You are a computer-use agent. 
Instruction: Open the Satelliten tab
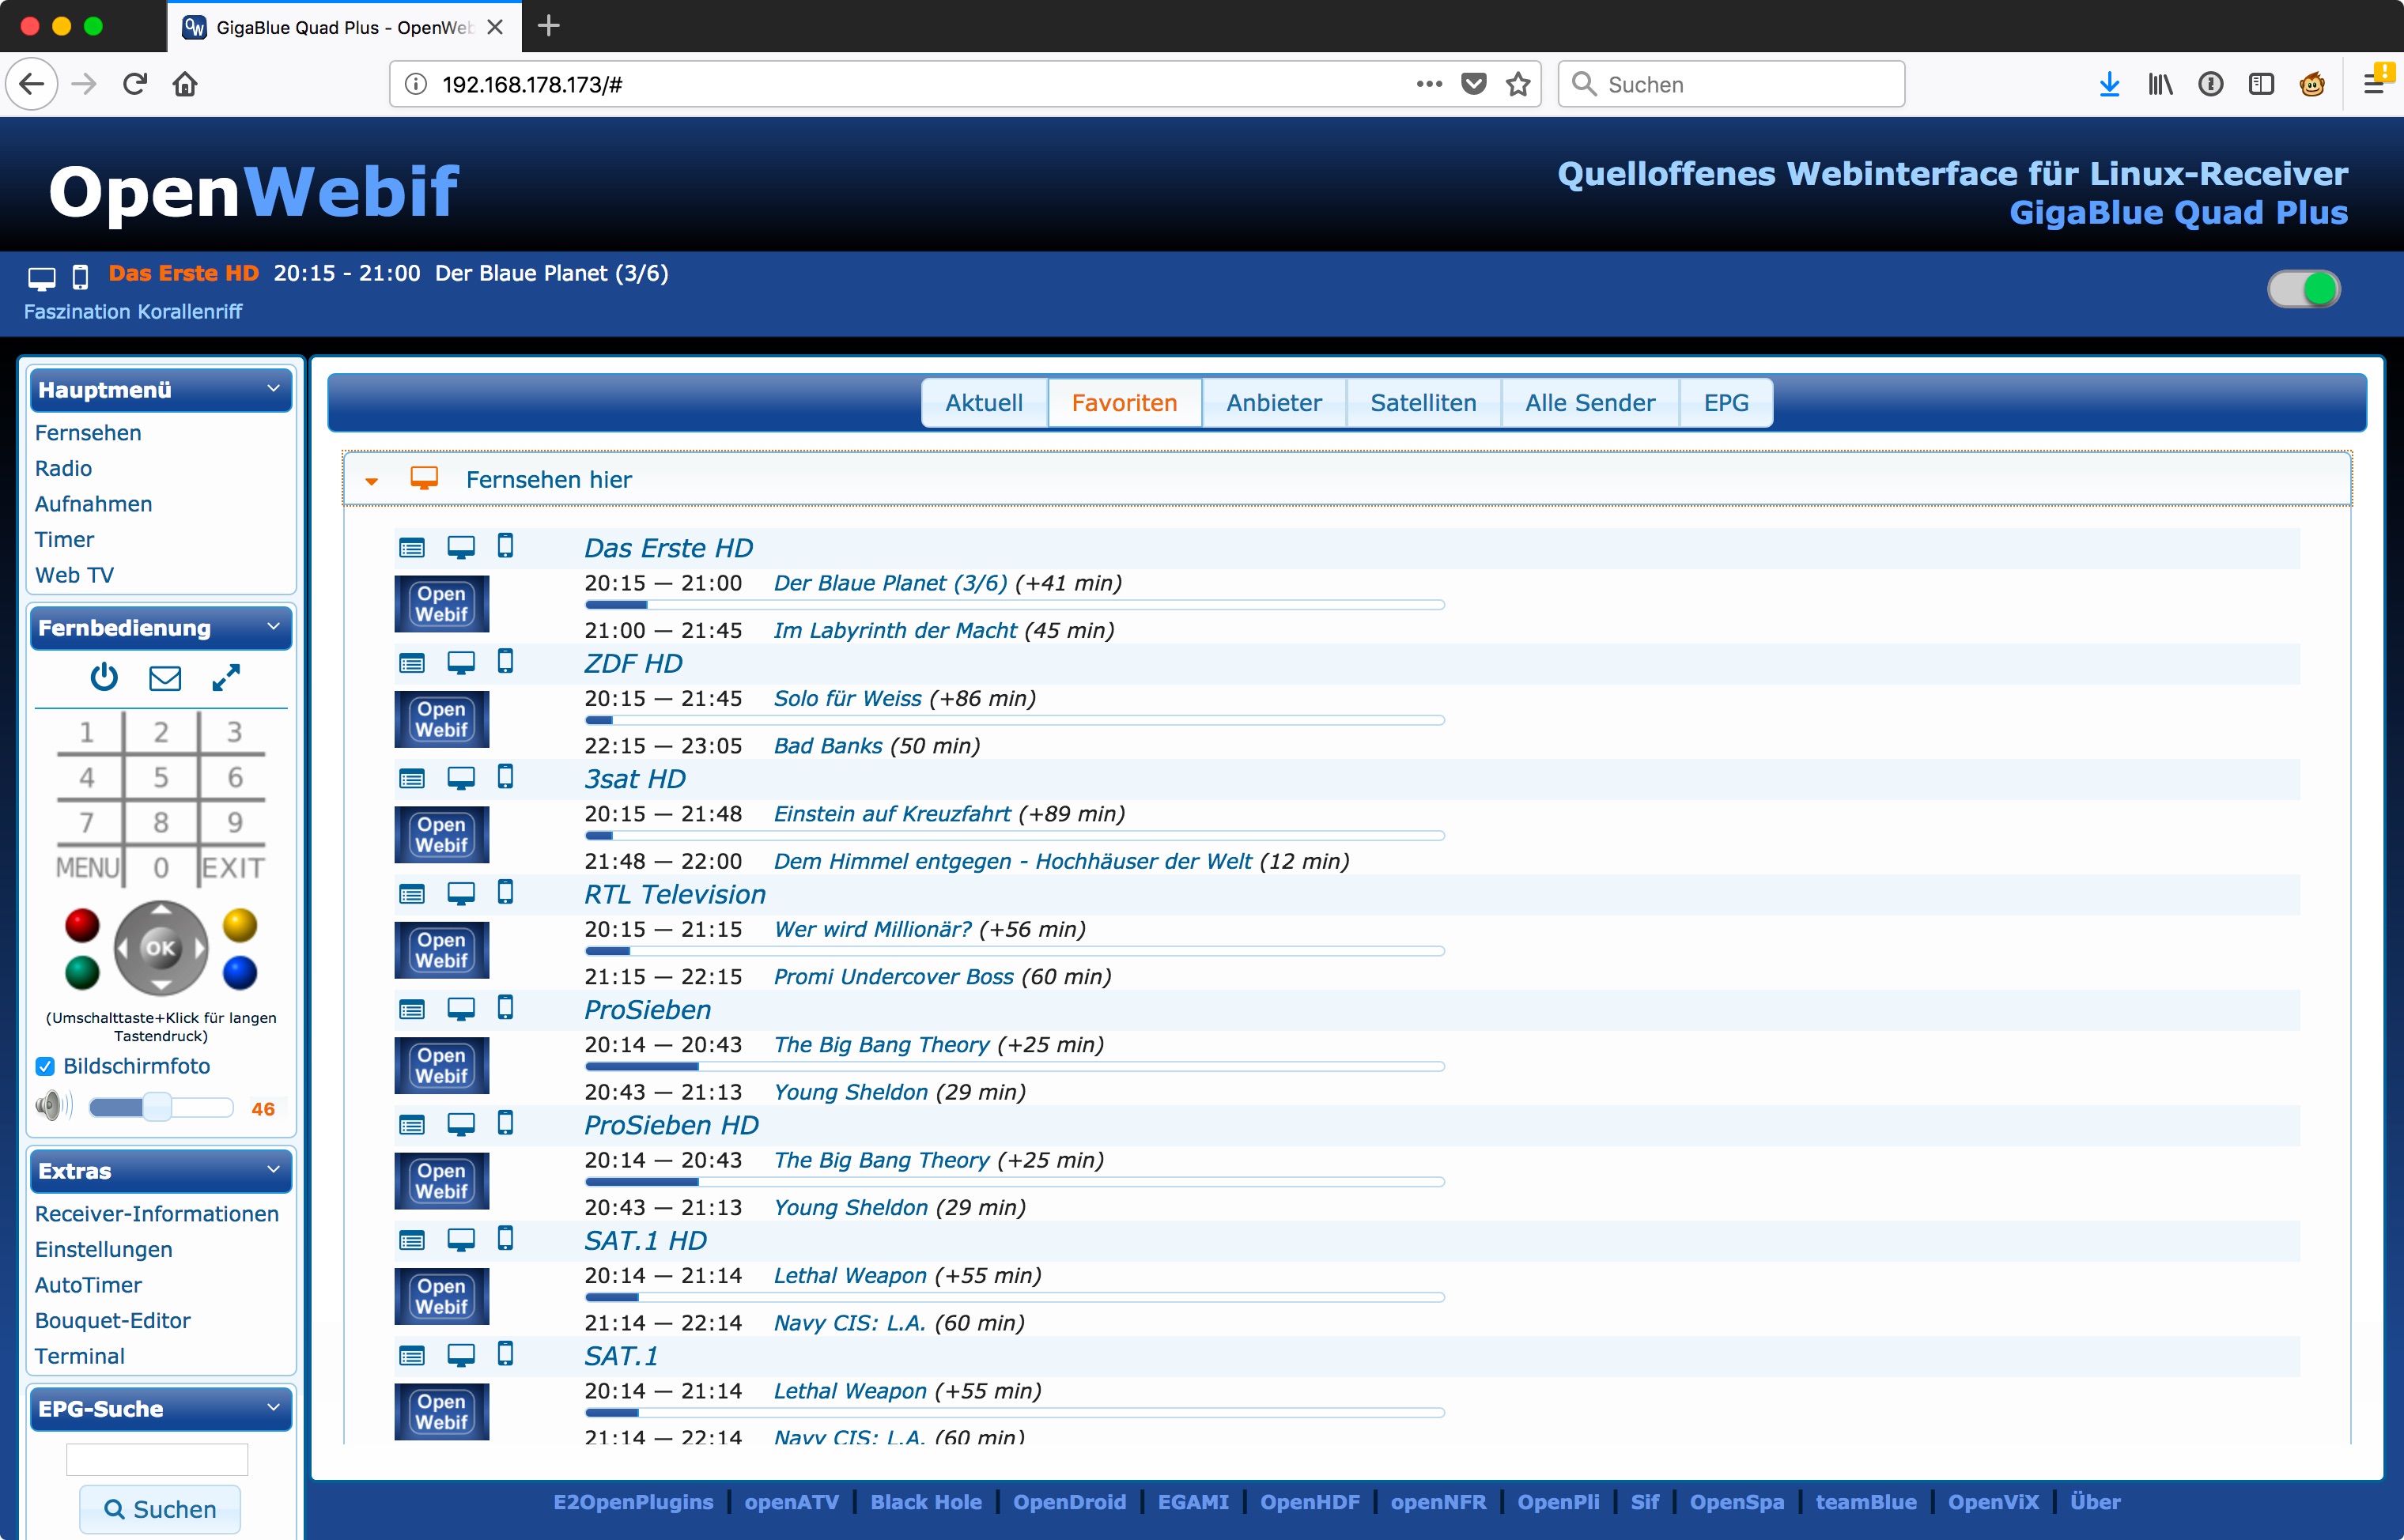click(x=1423, y=403)
